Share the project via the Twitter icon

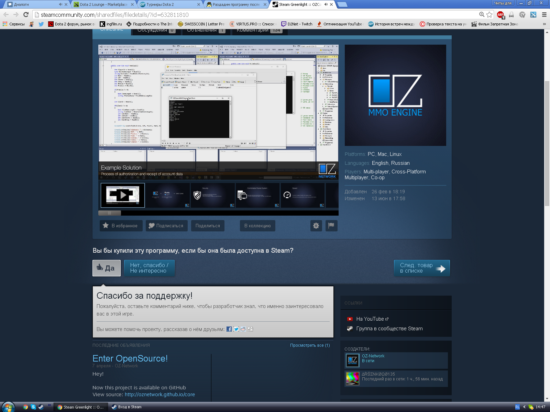(x=236, y=329)
